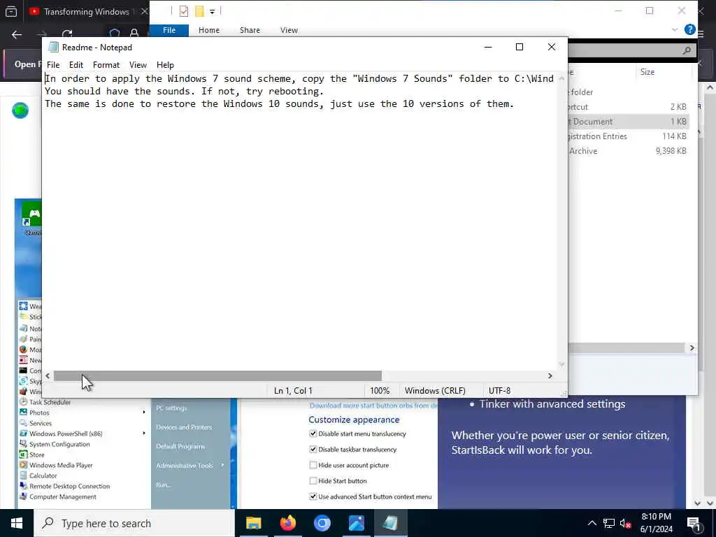Viewport: 716px width, 537px height.
Task: Expand the Photos submenu arrow in the start menu
Action: point(144,413)
